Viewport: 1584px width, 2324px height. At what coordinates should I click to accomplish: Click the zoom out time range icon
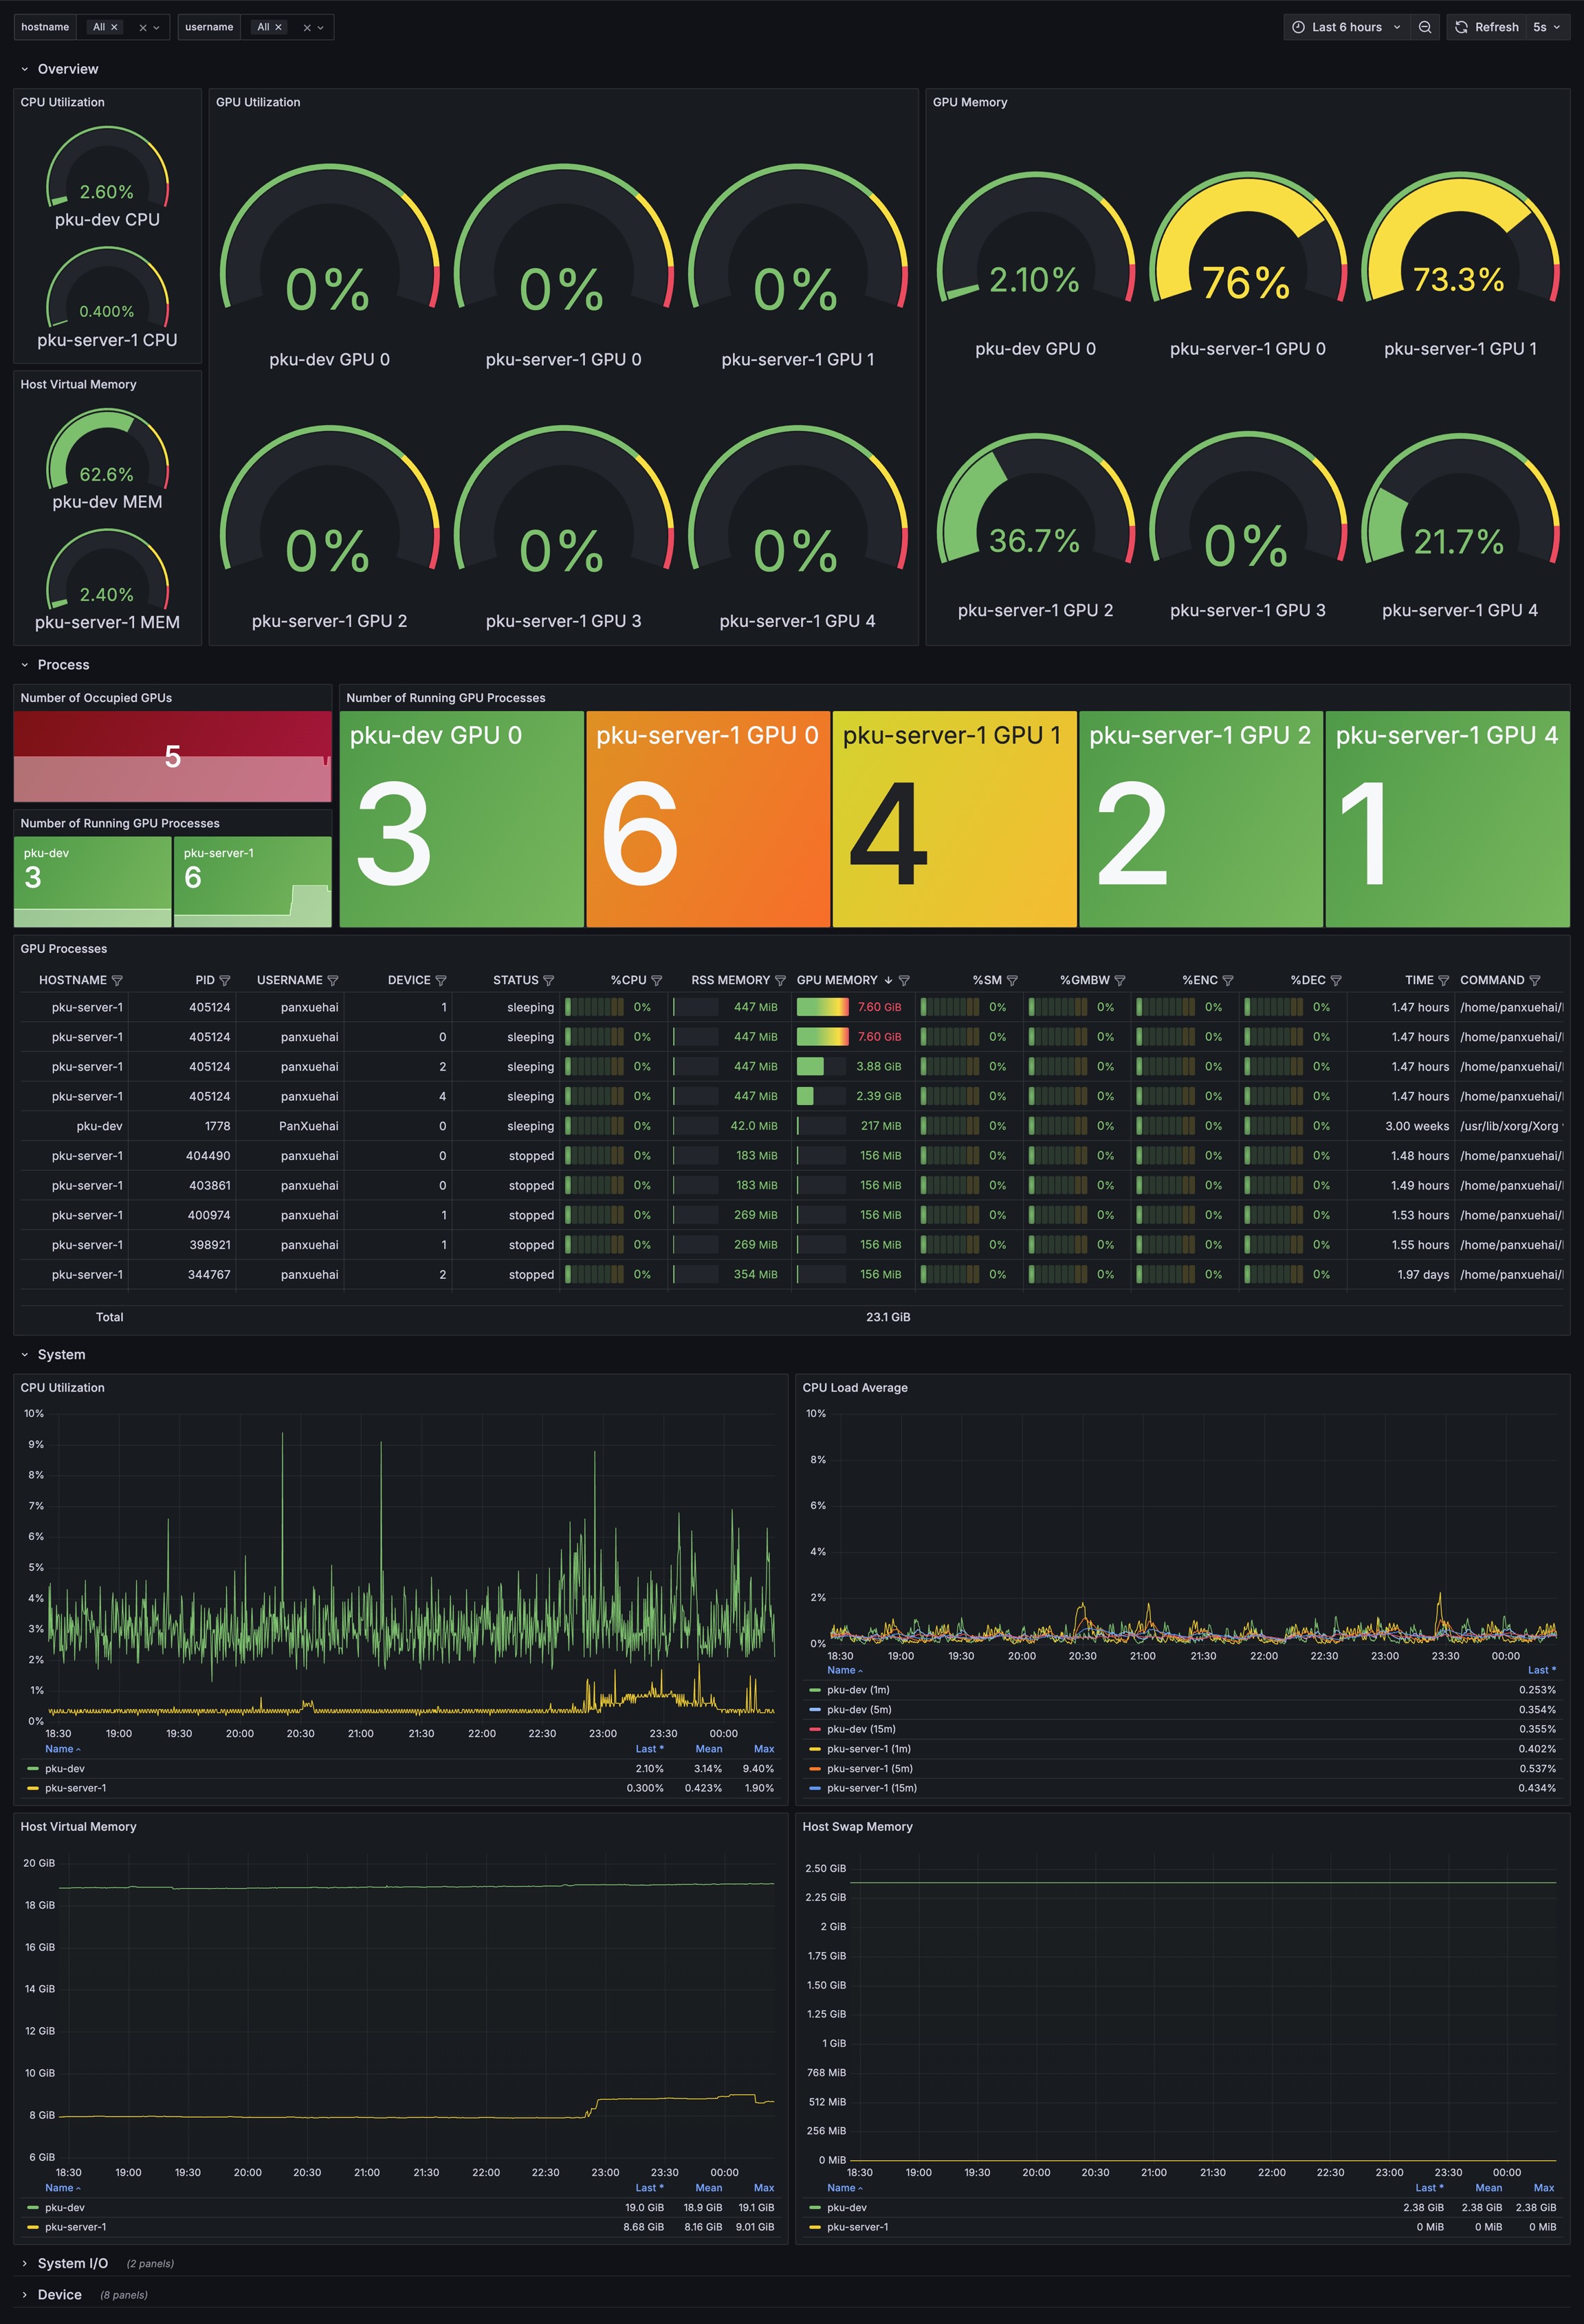coord(1424,27)
